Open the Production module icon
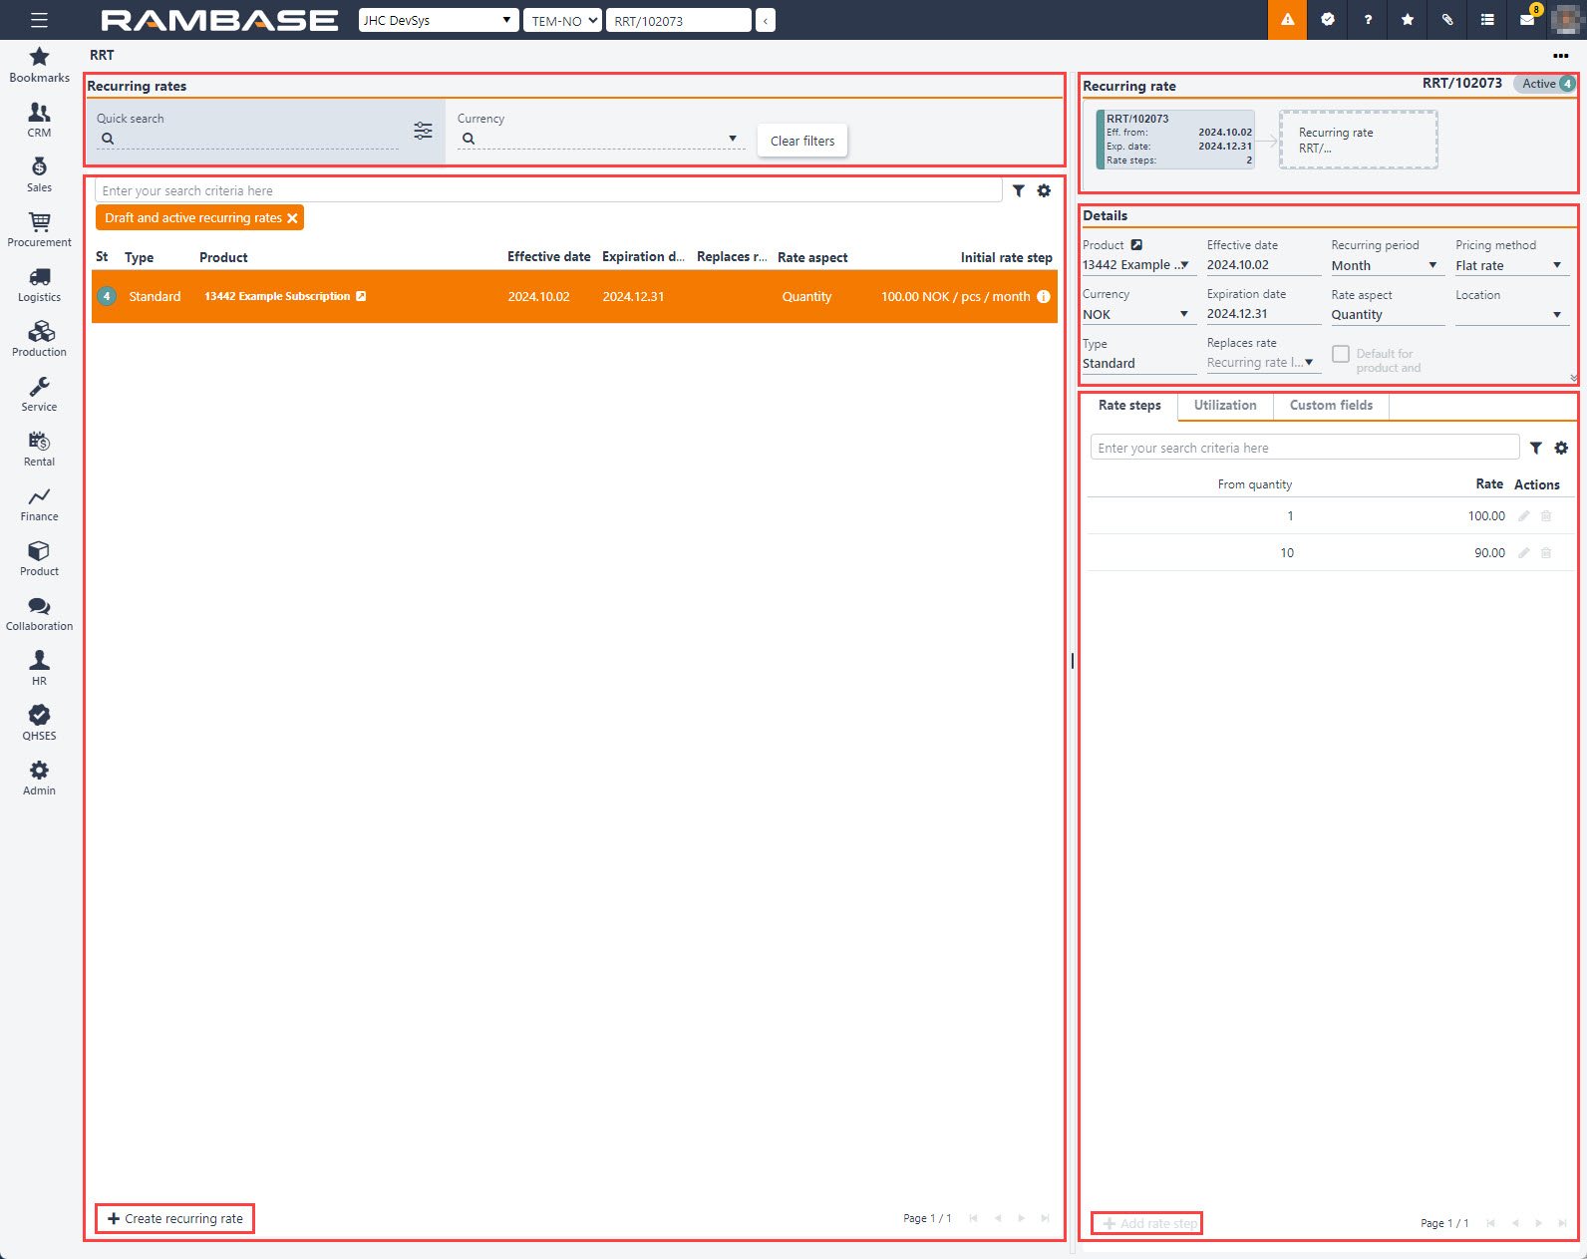This screenshot has height=1259, width=1587. point(39,339)
